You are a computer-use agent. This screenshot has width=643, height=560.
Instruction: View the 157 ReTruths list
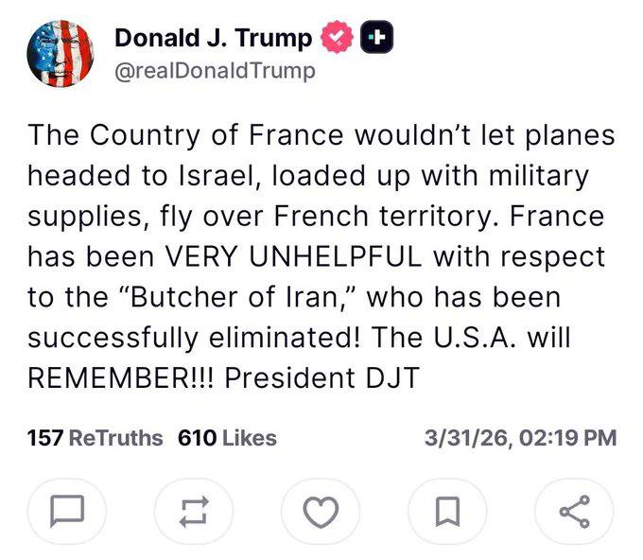click(x=95, y=438)
